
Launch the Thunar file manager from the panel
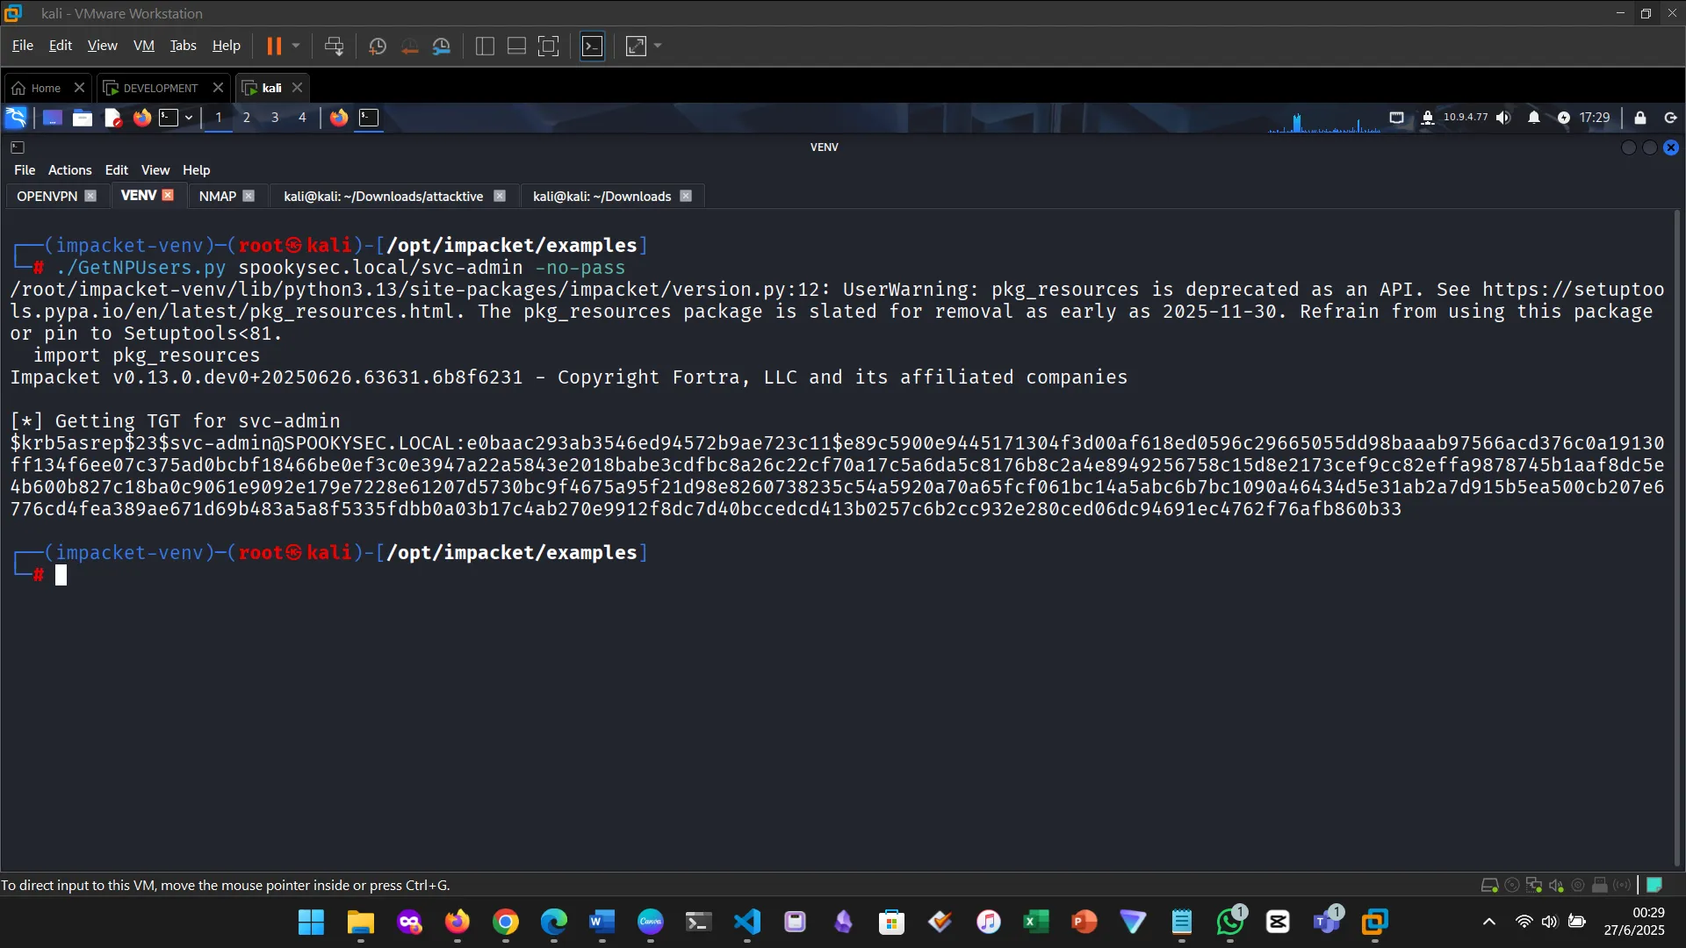tap(82, 117)
